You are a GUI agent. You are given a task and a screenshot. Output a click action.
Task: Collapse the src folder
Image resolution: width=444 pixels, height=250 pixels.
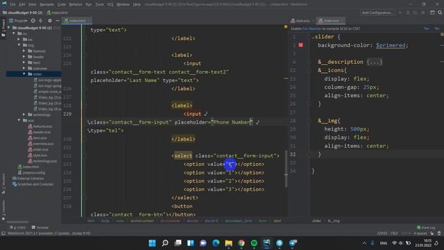tap(14, 33)
